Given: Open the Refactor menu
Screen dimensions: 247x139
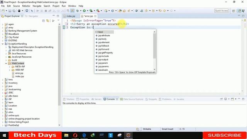Looking at the screenshot, I should tap(26, 6).
